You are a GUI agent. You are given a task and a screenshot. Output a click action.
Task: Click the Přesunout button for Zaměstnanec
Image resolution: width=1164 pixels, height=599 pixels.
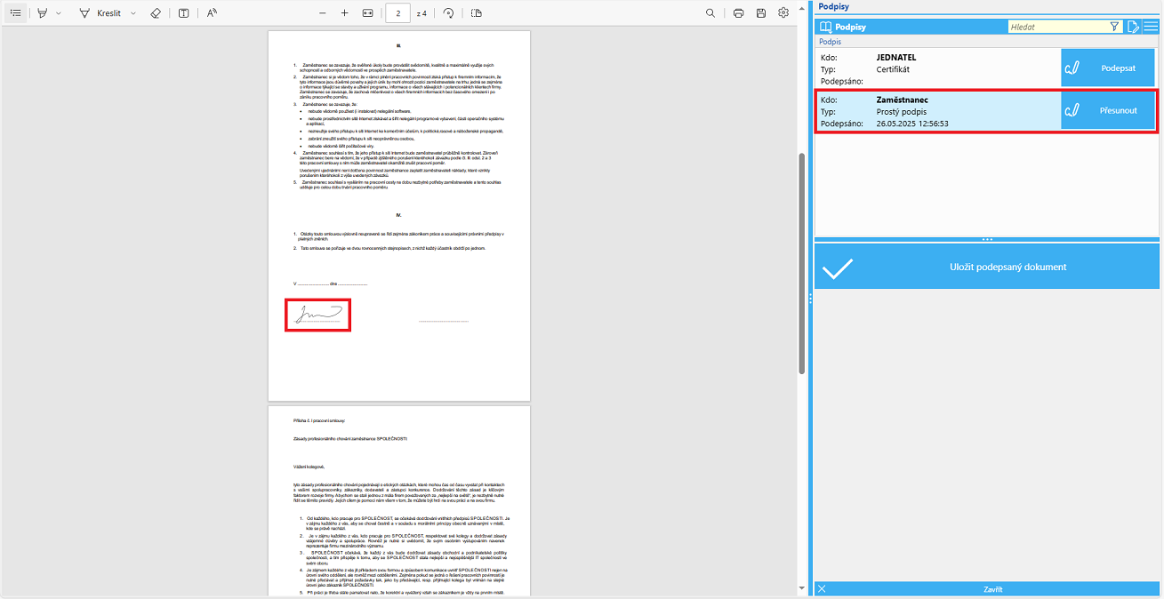(x=1109, y=111)
